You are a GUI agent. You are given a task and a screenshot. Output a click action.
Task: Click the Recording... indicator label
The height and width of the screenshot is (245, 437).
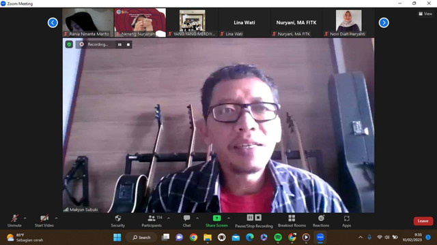(98, 44)
